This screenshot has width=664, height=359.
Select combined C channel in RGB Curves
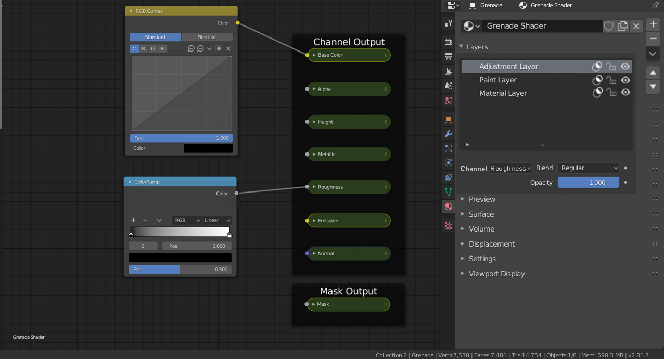click(x=134, y=48)
